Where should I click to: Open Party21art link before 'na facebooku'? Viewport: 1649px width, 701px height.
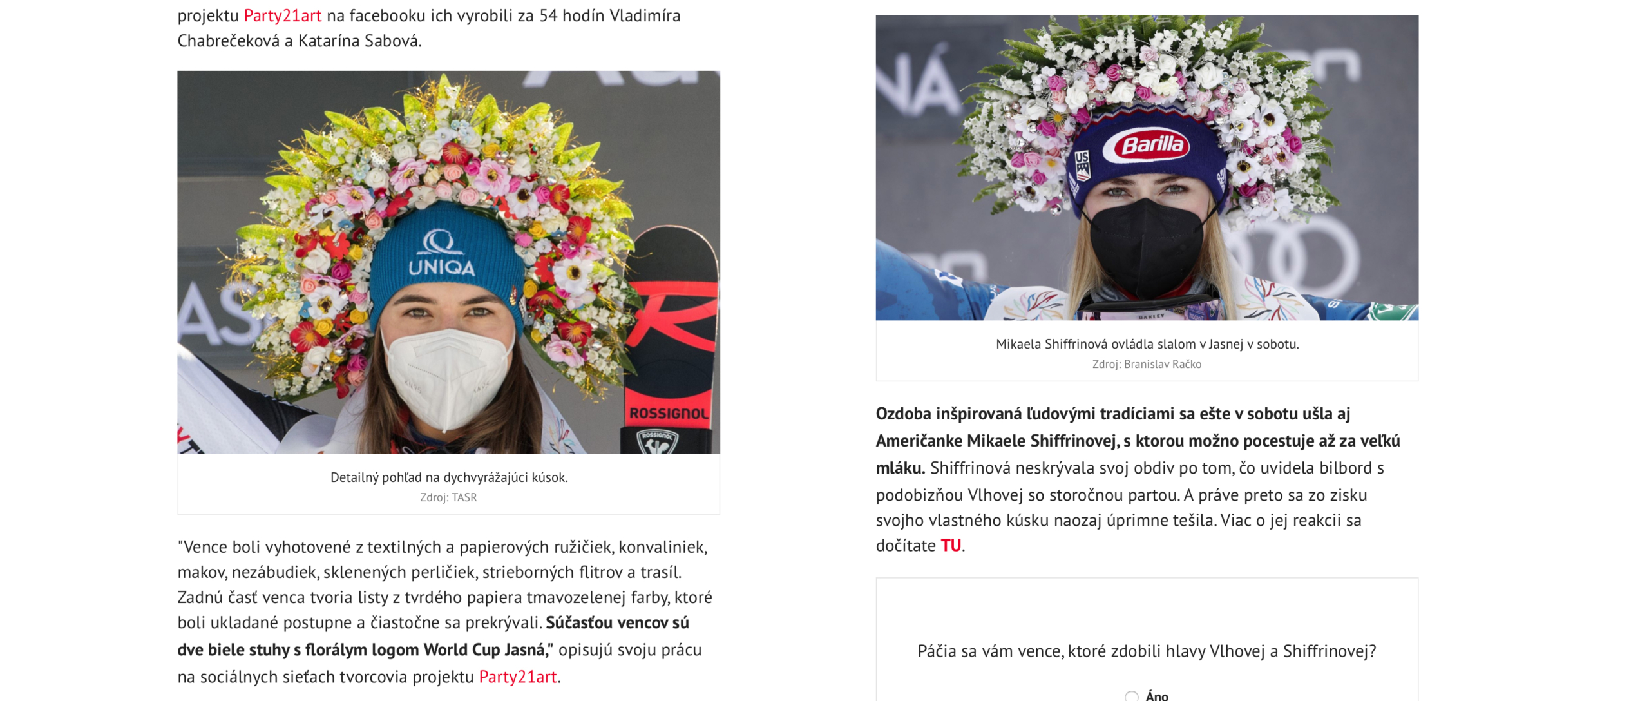pos(282,15)
